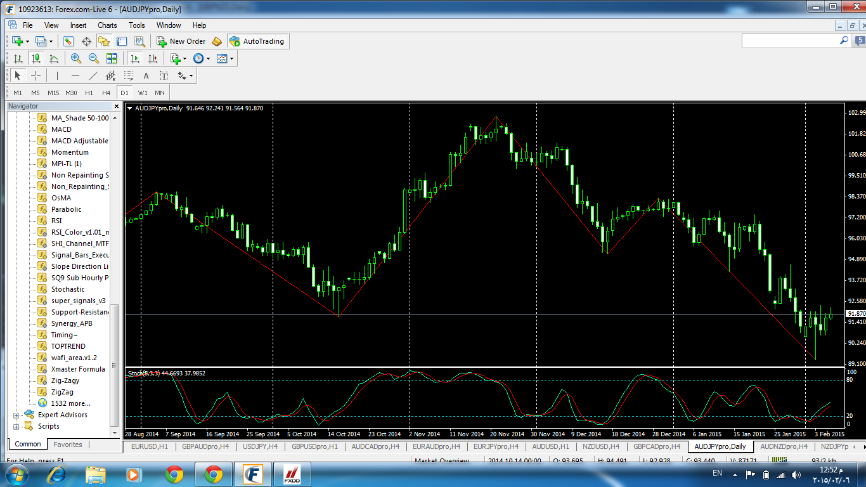
Task: Select the Fibonacci retracement tool
Action: (129, 75)
